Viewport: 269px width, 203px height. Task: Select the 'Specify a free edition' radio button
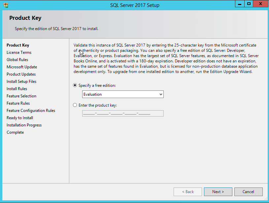(x=75, y=85)
